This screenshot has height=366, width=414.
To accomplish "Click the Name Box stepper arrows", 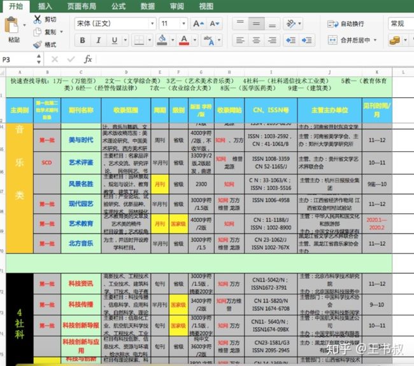I will point(39,59).
